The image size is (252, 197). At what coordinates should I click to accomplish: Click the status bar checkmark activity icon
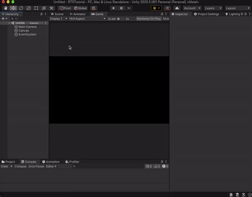click(250, 195)
